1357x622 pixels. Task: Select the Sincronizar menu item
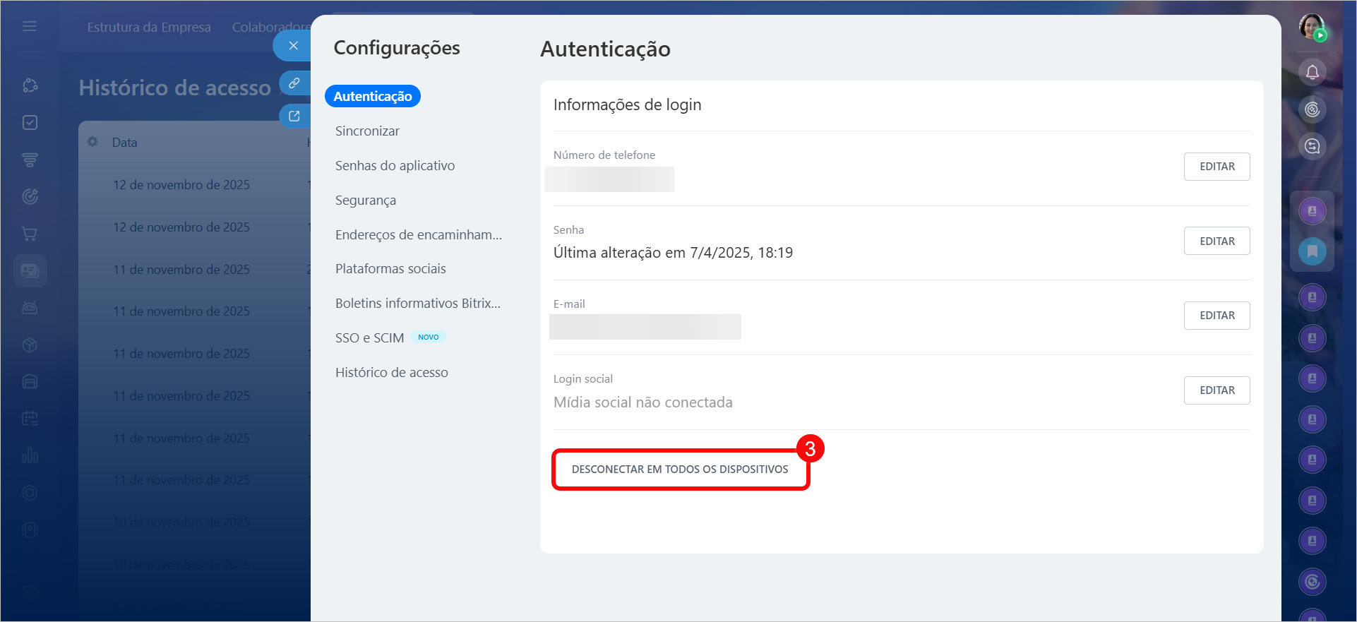pyautogui.click(x=367, y=131)
